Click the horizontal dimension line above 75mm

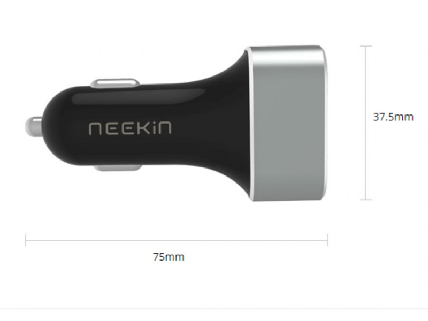177,240
